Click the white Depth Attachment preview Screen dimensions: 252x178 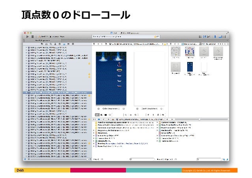coord(149,79)
